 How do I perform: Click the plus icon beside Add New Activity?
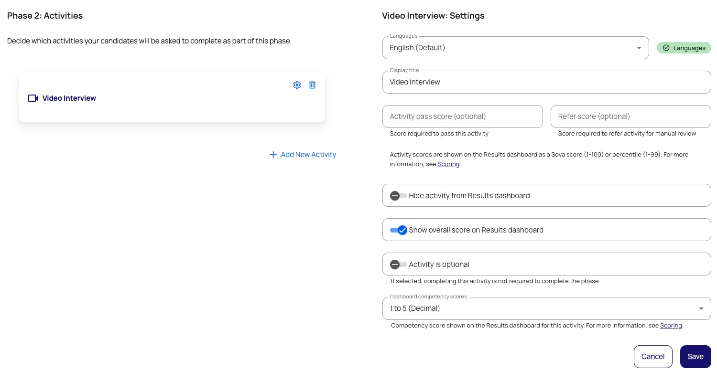point(273,155)
